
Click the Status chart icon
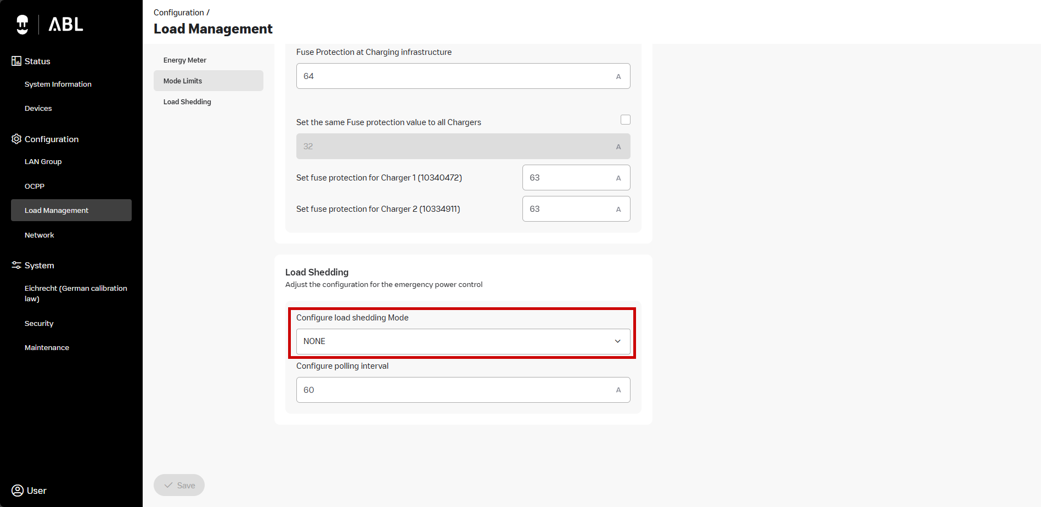[x=16, y=61]
